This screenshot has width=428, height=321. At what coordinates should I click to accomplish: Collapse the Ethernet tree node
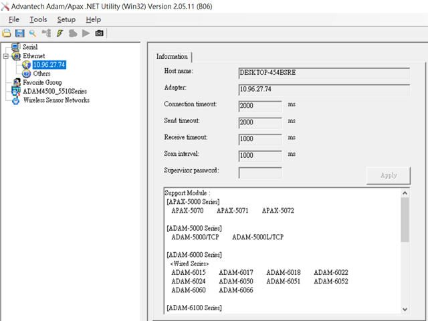[6, 56]
